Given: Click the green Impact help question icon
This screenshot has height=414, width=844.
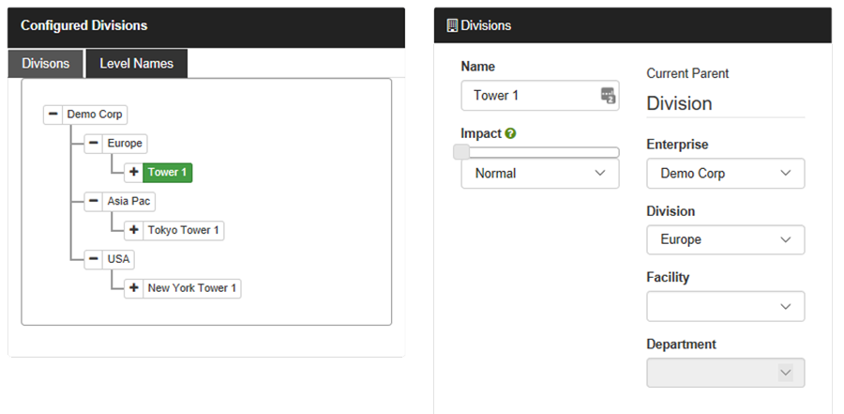Looking at the screenshot, I should pyautogui.click(x=510, y=133).
